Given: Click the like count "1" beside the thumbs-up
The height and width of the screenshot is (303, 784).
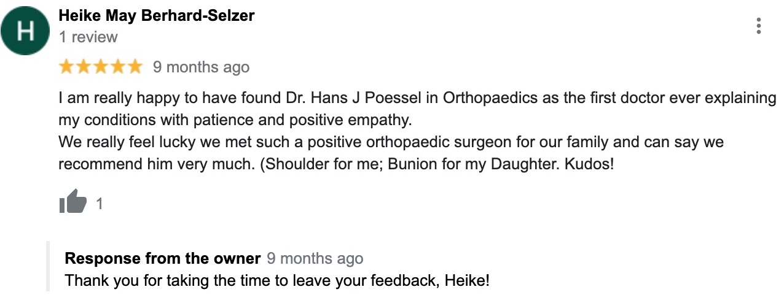Looking at the screenshot, I should [100, 204].
